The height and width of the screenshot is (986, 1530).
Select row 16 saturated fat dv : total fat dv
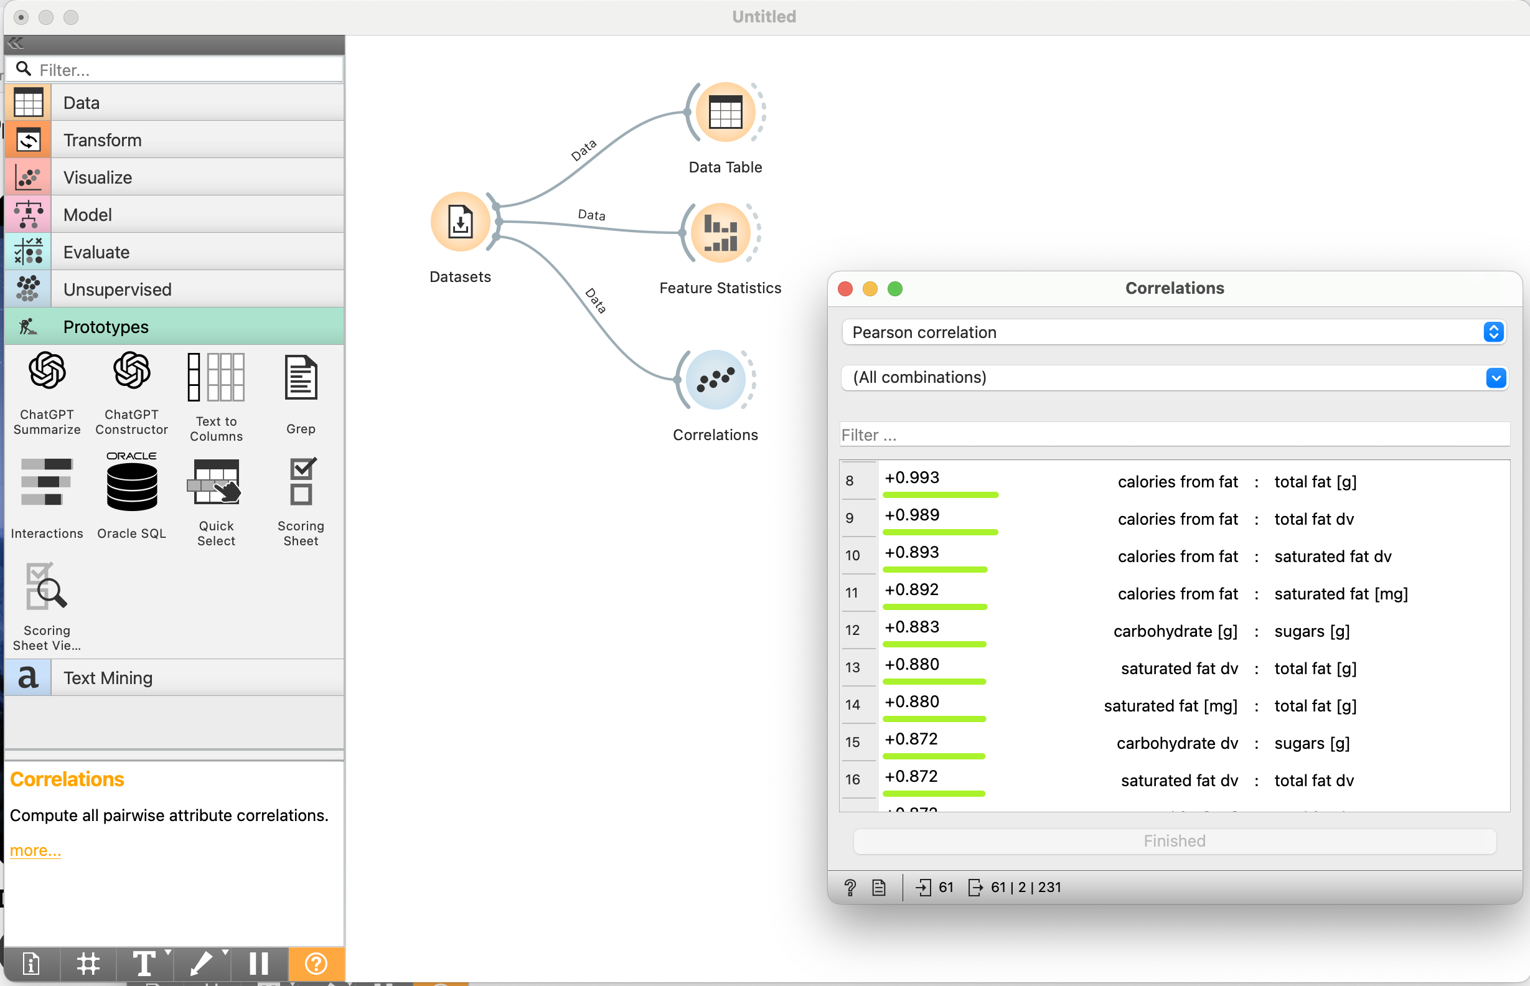coord(1174,780)
